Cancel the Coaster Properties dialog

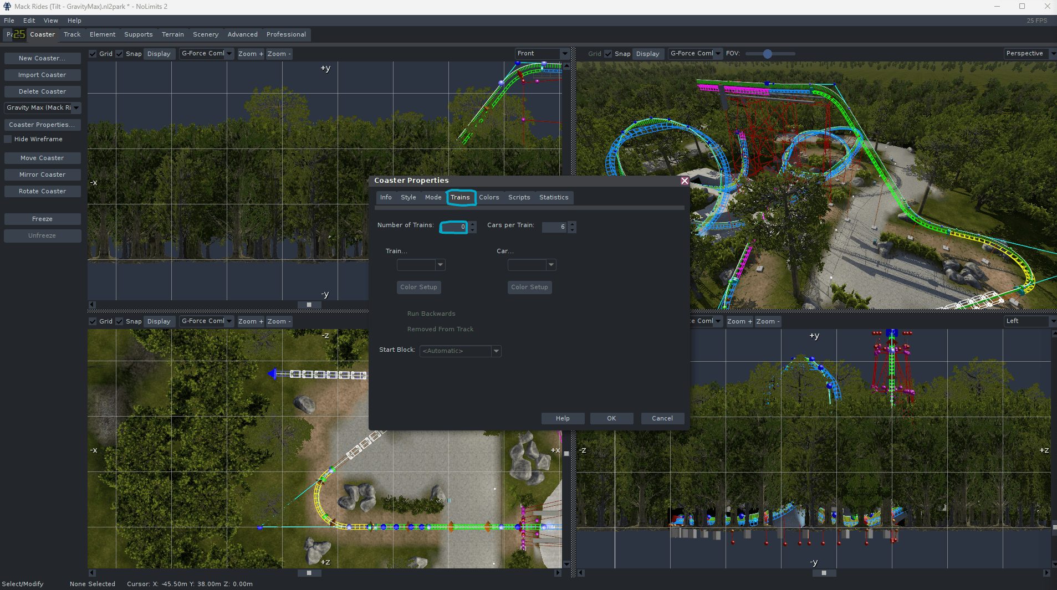click(662, 418)
